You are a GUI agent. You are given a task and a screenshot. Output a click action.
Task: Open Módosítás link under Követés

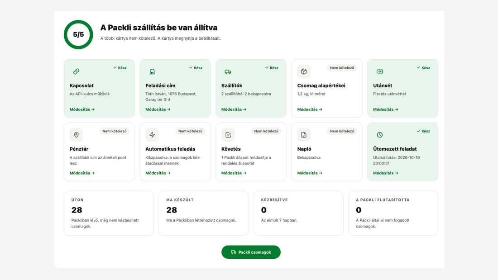click(x=234, y=173)
